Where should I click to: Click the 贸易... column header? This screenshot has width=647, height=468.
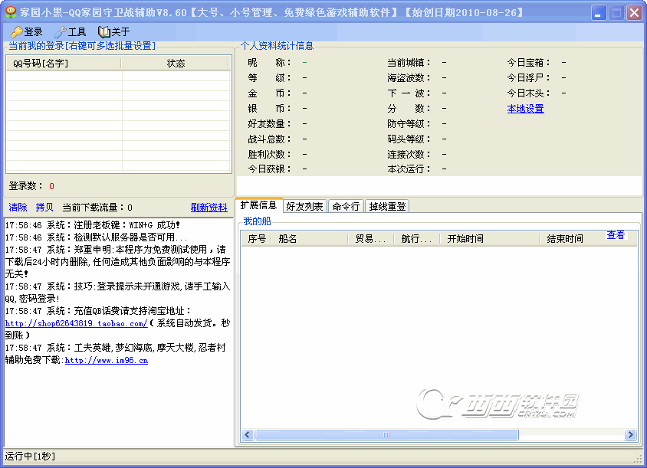coord(371,239)
